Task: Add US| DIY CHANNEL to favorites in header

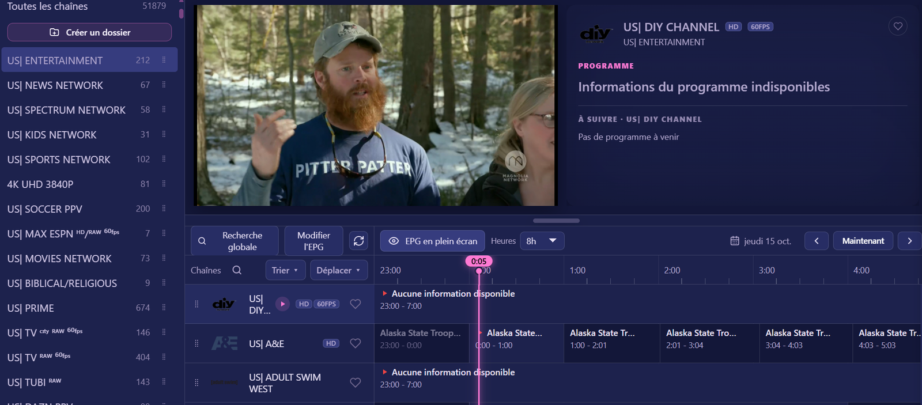Action: click(x=898, y=27)
